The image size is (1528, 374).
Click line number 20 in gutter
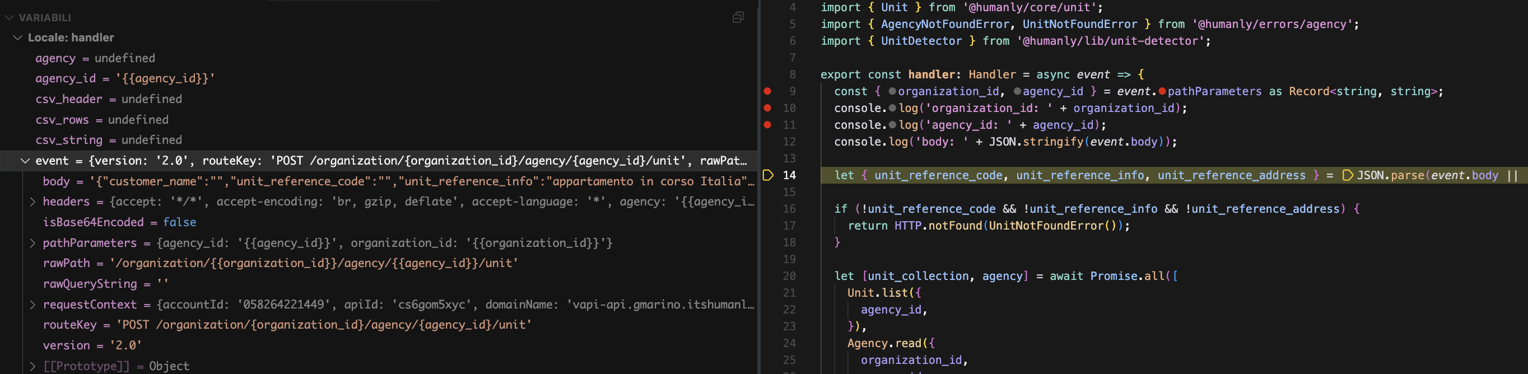click(x=790, y=276)
